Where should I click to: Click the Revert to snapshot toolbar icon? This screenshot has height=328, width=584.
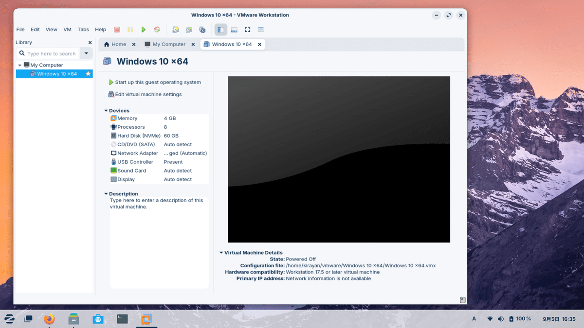click(x=189, y=30)
